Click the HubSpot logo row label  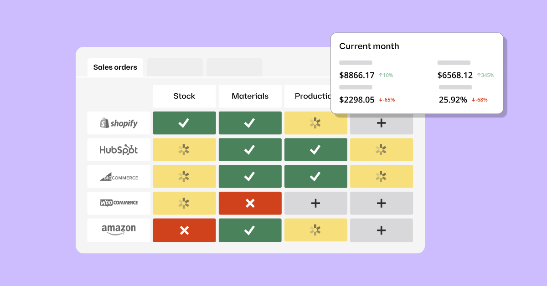119,150
